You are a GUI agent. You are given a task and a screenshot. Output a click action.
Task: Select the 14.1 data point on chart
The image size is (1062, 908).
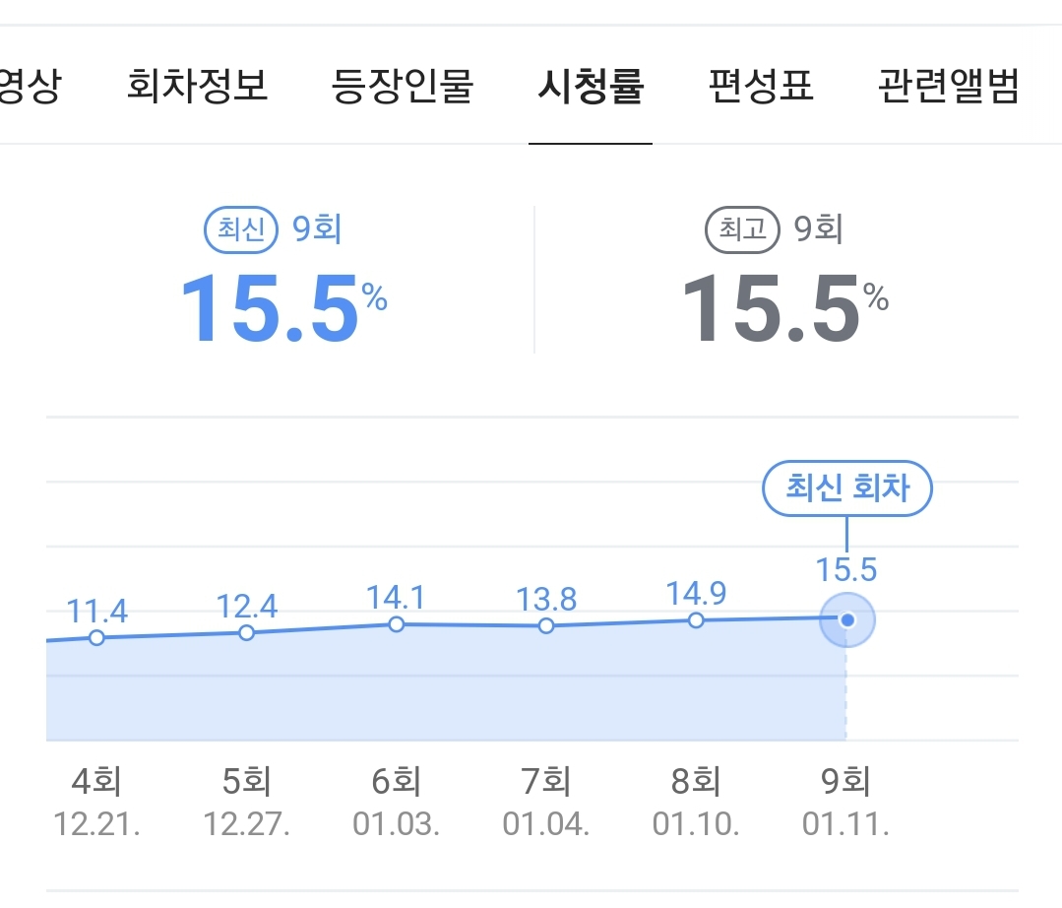click(397, 624)
